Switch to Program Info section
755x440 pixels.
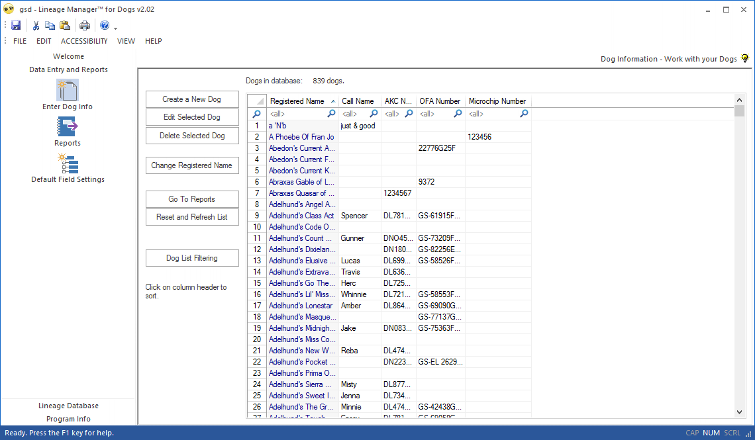click(x=68, y=419)
